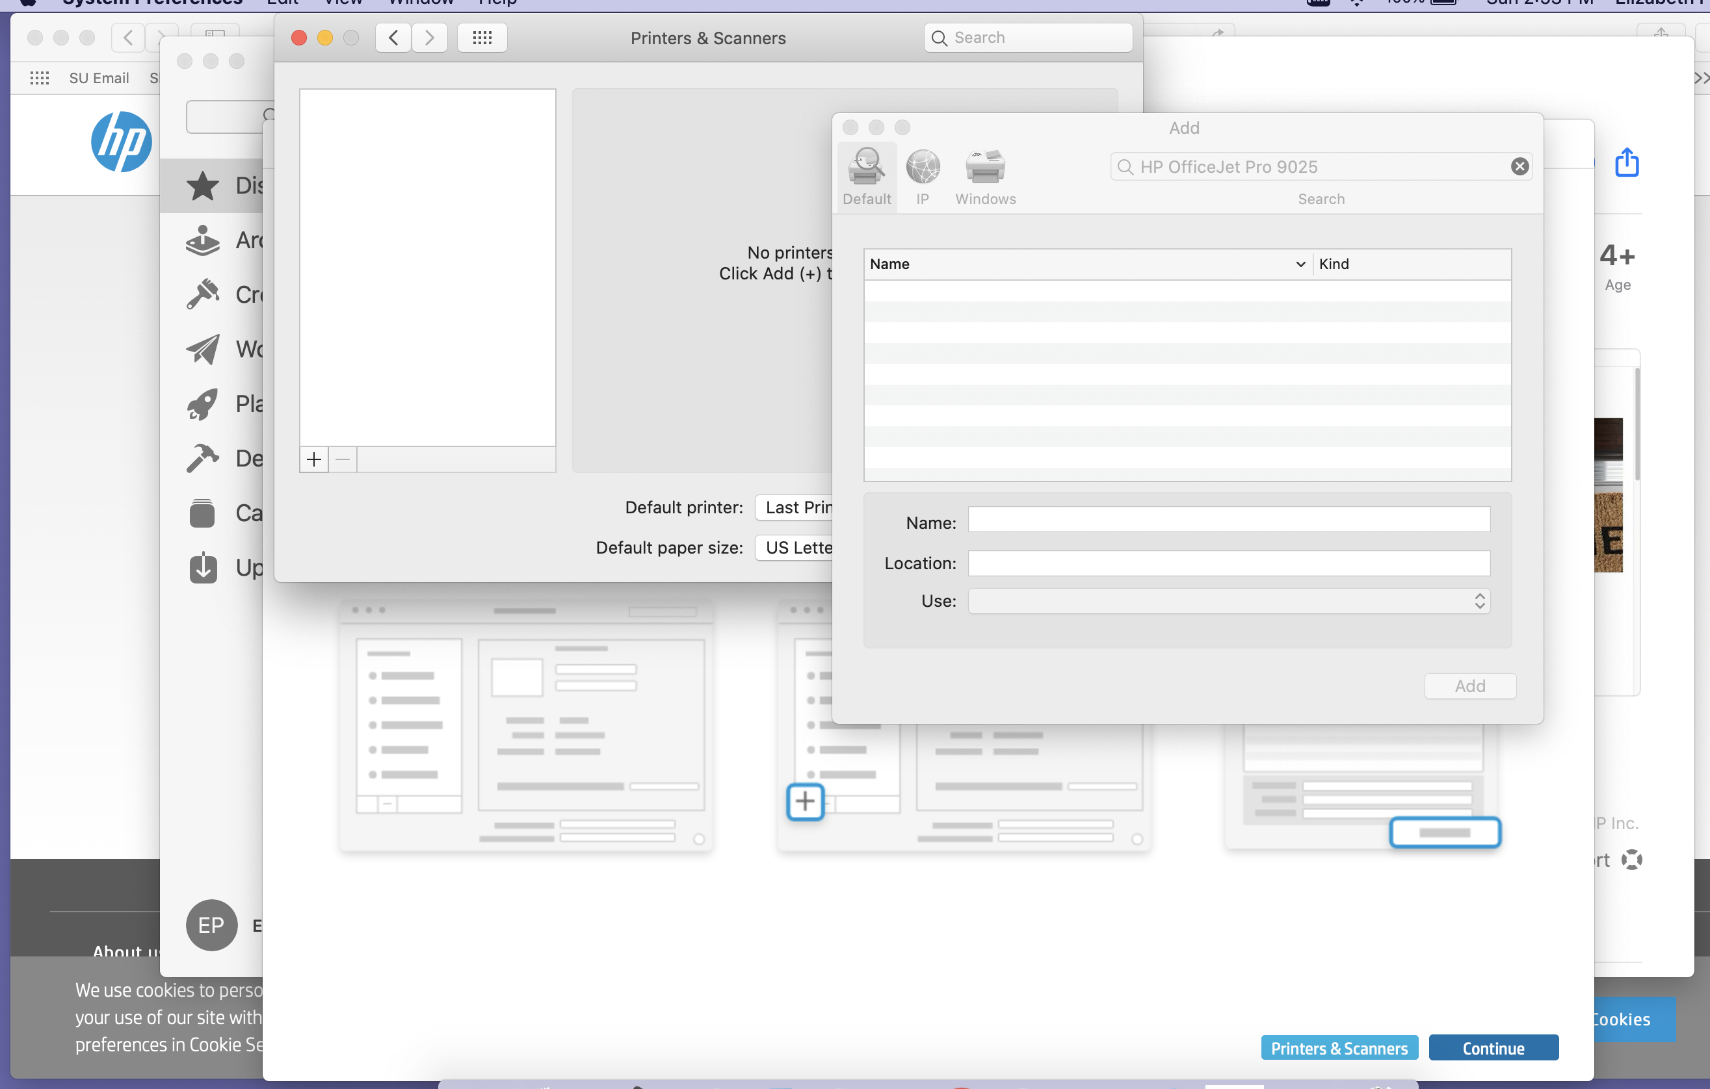Expand the Use dropdown
Screen dimensions: 1710x1089
pos(1228,601)
